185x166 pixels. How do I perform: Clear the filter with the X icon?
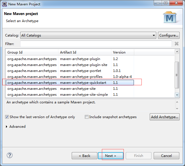pos(176,44)
